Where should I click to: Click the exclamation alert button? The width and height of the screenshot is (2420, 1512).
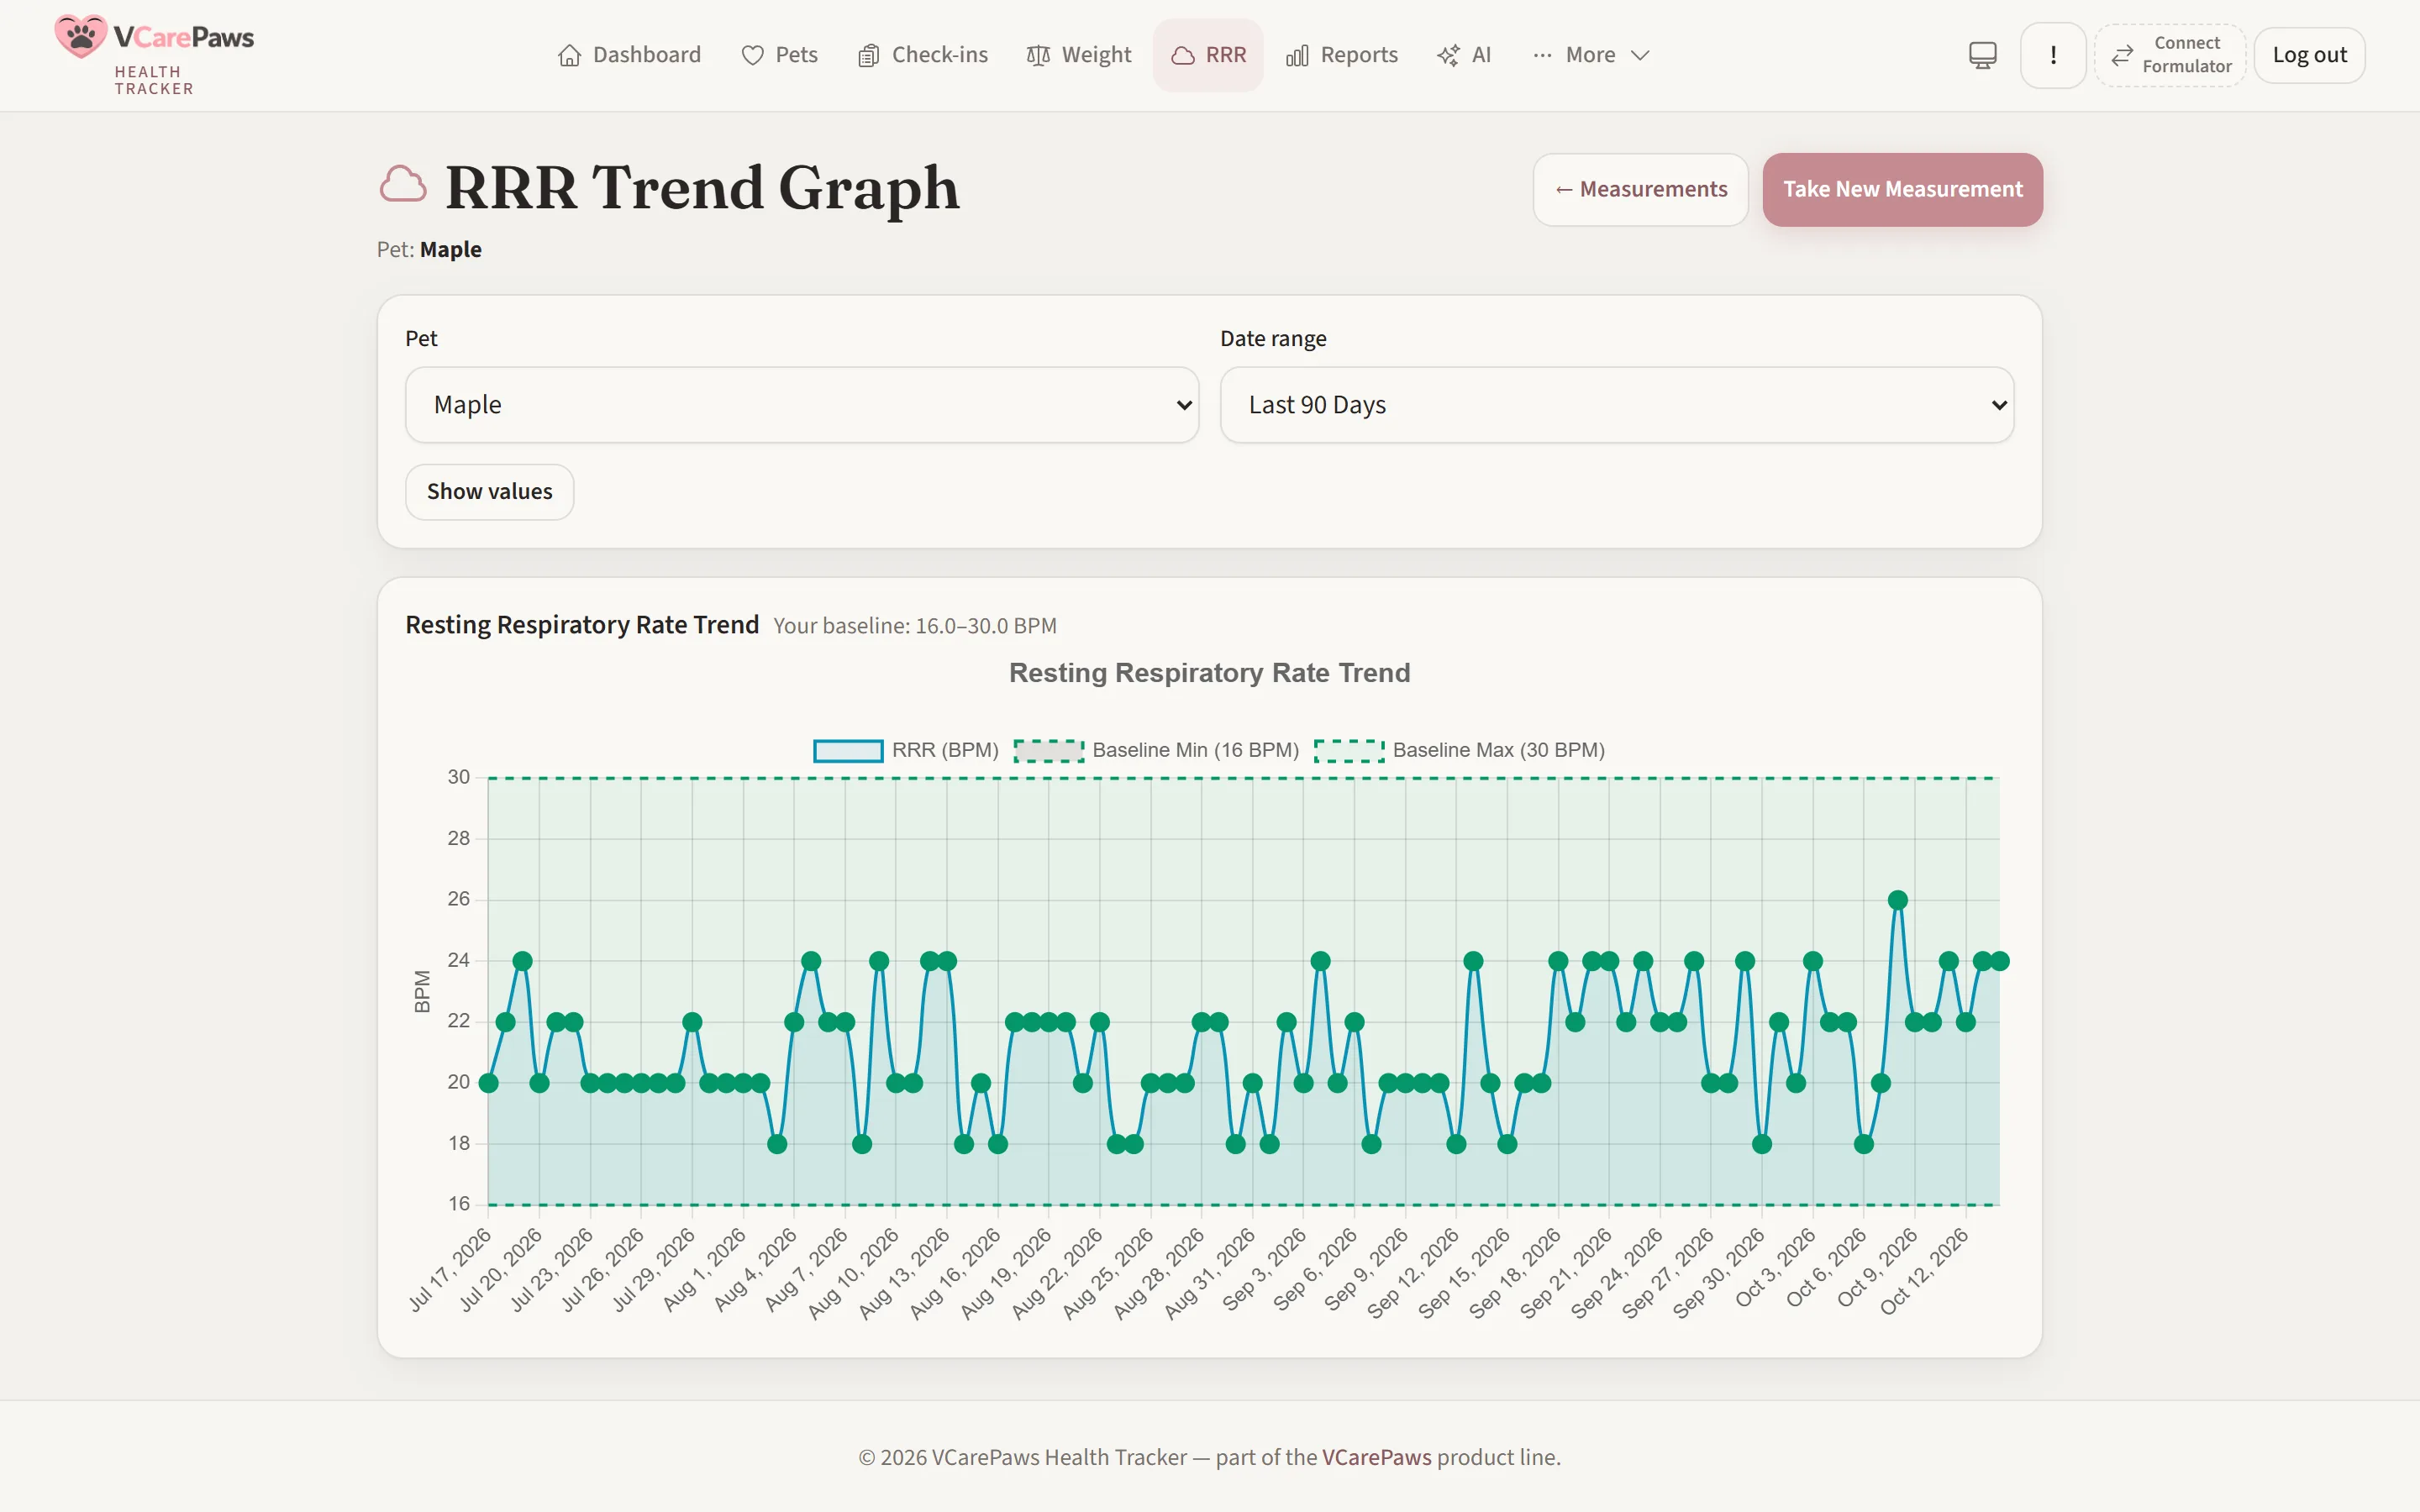[2053, 55]
